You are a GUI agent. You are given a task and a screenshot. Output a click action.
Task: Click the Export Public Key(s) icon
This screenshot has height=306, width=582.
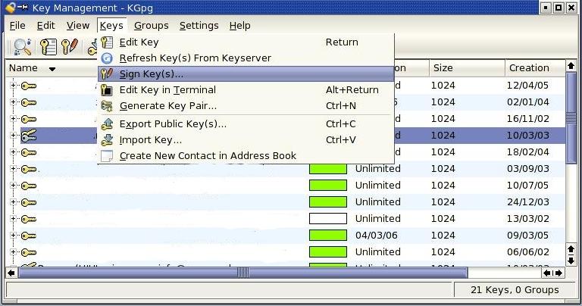pos(107,124)
